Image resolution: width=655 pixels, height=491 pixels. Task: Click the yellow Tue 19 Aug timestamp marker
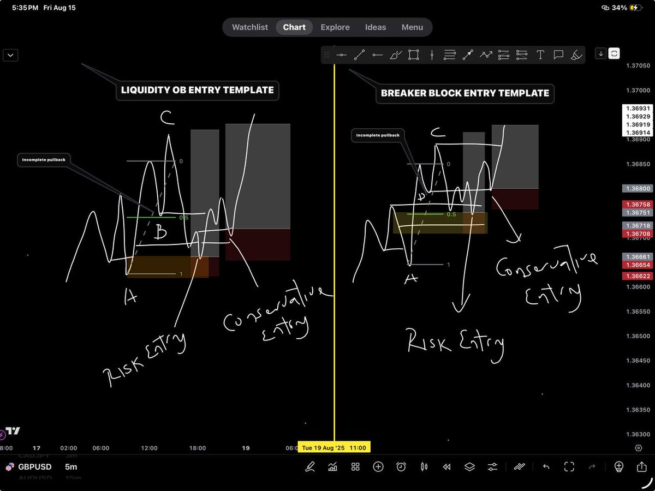point(334,447)
